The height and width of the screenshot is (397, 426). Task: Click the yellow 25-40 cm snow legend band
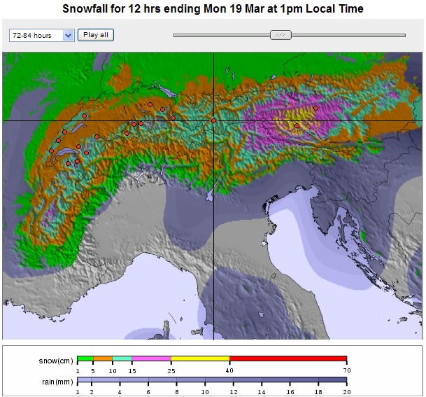pyautogui.click(x=200, y=358)
